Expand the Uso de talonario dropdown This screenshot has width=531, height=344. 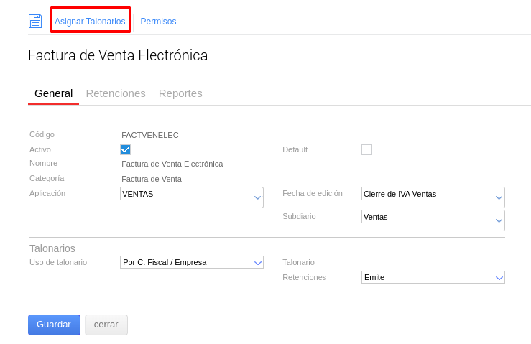[x=191, y=262]
